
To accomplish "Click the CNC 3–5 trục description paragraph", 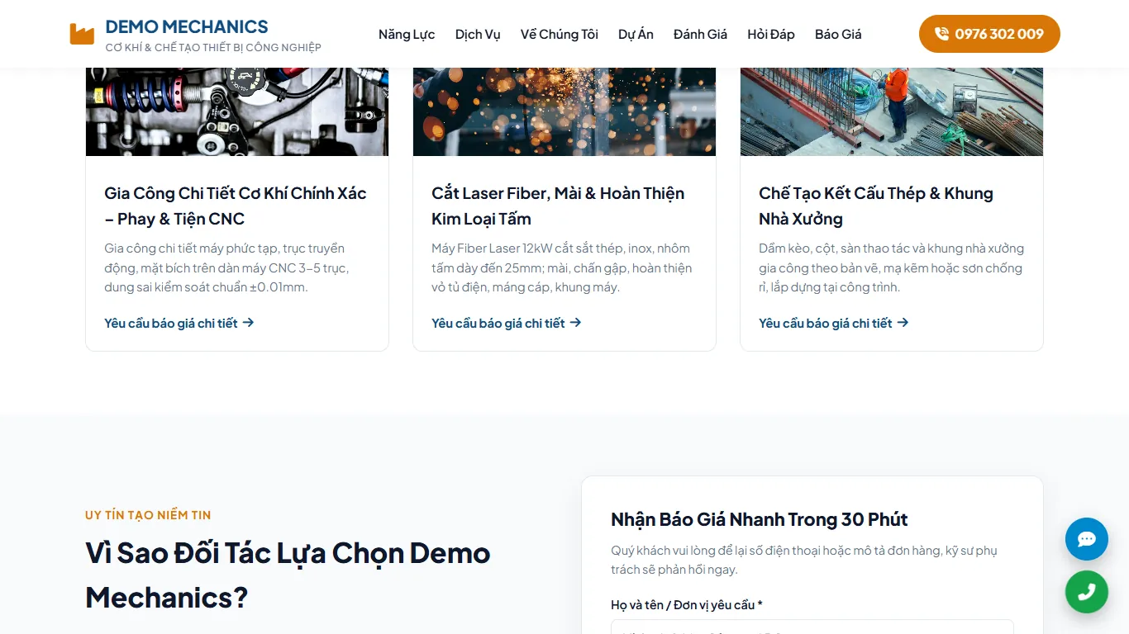I will tap(226, 267).
